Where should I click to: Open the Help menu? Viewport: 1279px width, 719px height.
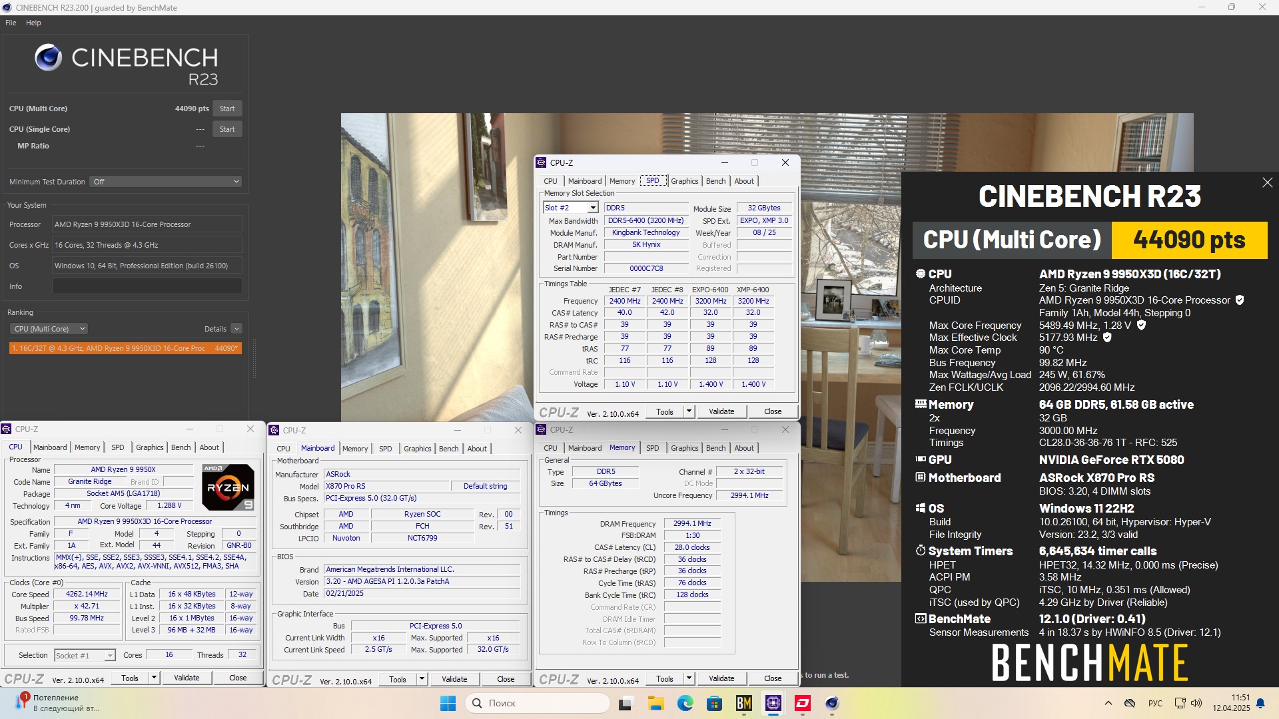[x=33, y=23]
